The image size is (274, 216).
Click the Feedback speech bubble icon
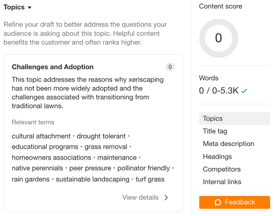click(x=218, y=202)
